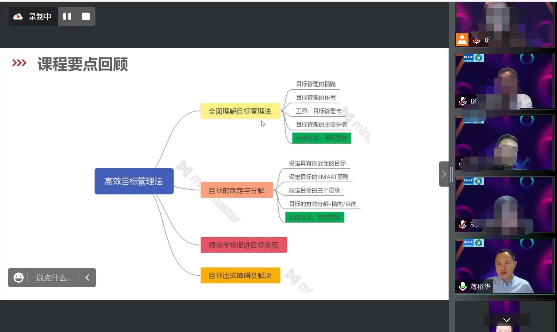Click the 绩效考核促进目标实现 red node
Viewport: 557px width, 332px height.
pos(244,245)
